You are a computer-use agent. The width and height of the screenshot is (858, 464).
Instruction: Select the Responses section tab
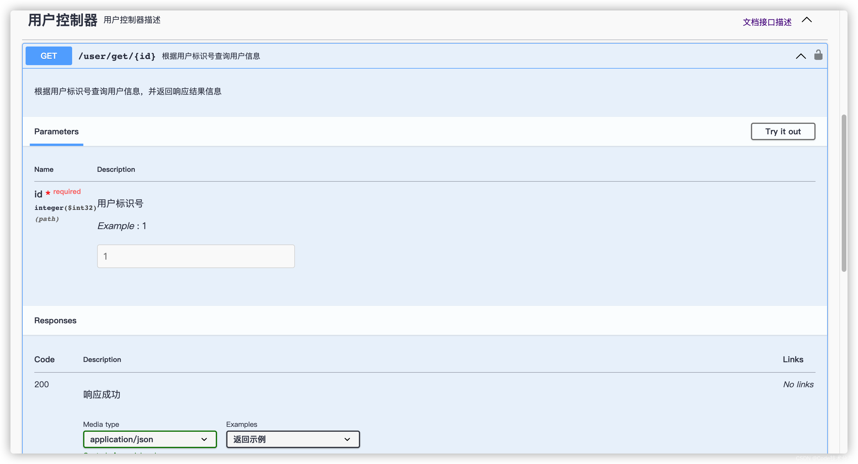(56, 320)
